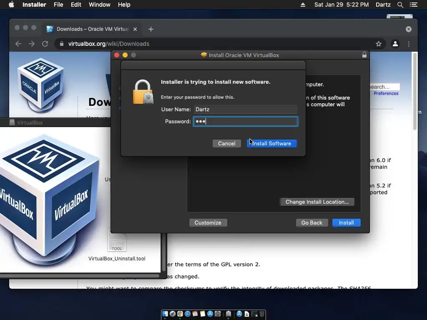The height and width of the screenshot is (320, 427).
Task: Click the Customize button
Action: (208, 222)
